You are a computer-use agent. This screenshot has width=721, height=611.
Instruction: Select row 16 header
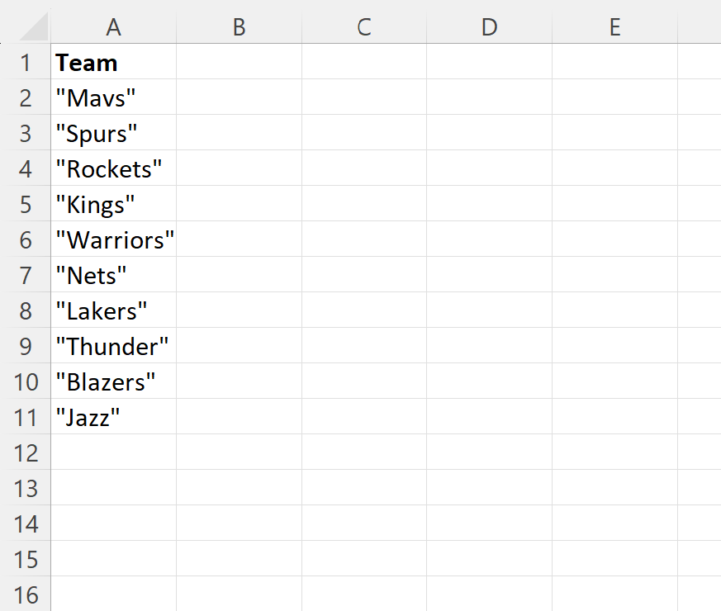point(26,594)
